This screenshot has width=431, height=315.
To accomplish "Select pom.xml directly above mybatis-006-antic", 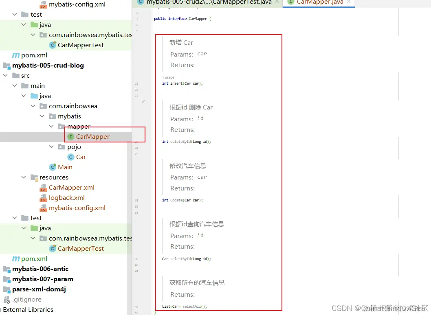I will pos(34,259).
